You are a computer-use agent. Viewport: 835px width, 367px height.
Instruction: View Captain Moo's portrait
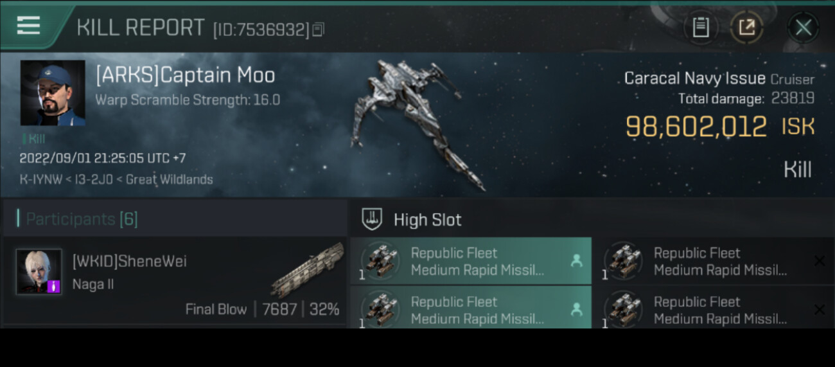pyautogui.click(x=53, y=93)
